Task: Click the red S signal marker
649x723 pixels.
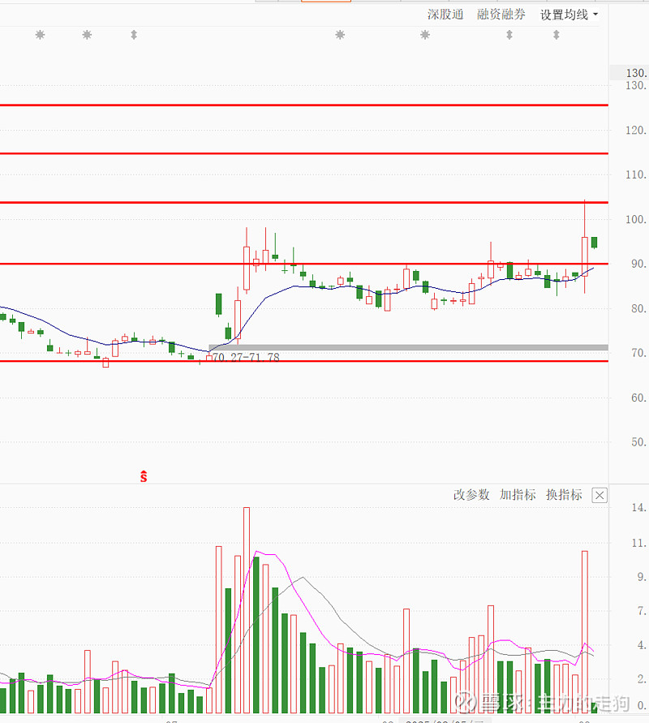Action: pos(144,477)
